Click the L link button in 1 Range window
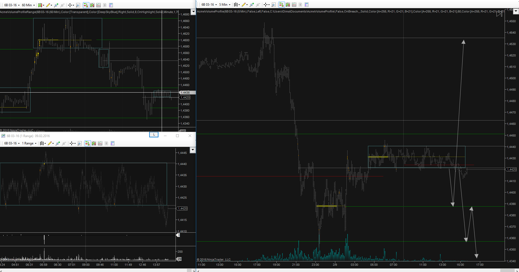Viewport: 519px width, 272px height. 154,135
